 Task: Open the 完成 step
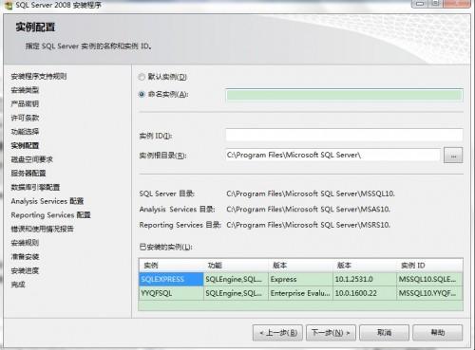(18, 285)
